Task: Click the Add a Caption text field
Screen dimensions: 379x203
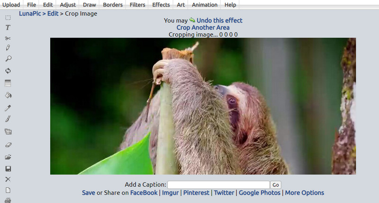Action: (218, 185)
